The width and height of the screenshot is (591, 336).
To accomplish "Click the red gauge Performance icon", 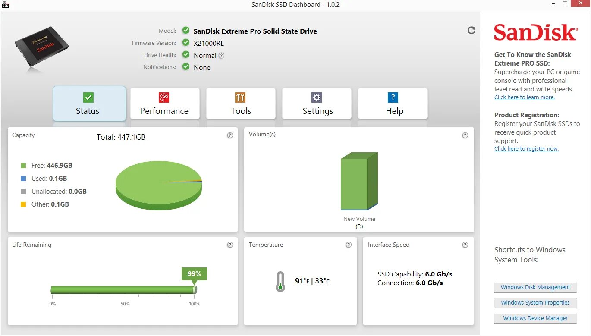I will 164,97.
